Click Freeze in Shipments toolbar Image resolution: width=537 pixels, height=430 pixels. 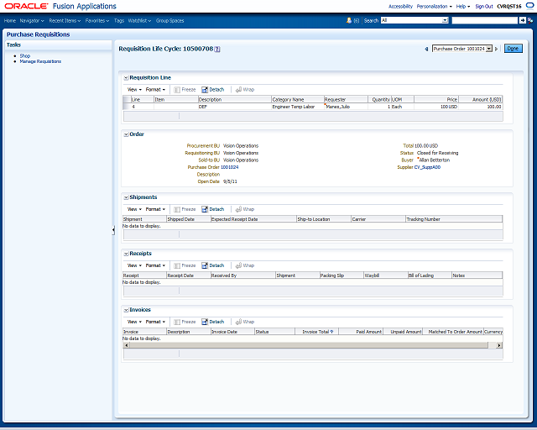(x=185, y=209)
